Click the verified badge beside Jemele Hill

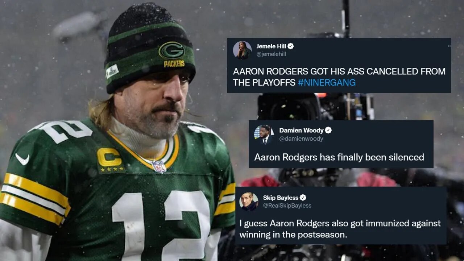[291, 46]
